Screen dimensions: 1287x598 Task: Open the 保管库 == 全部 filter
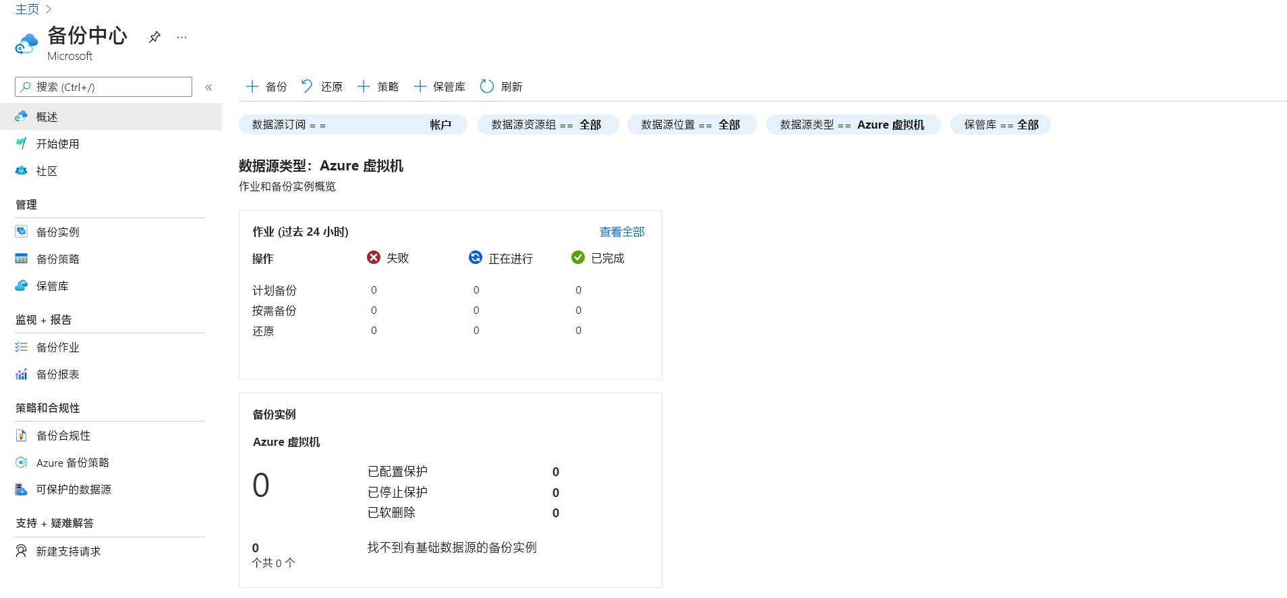pyautogui.click(x=1000, y=125)
